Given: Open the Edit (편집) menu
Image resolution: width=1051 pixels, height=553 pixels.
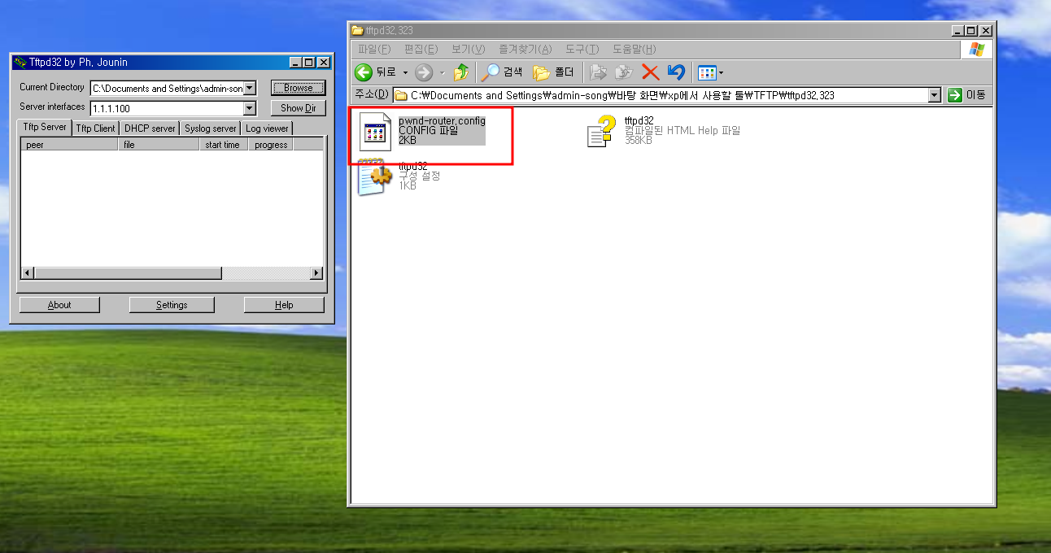Looking at the screenshot, I should coord(421,50).
